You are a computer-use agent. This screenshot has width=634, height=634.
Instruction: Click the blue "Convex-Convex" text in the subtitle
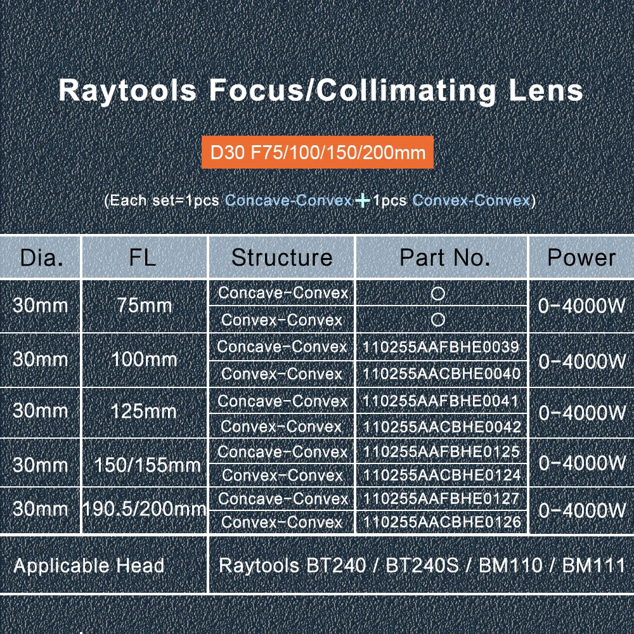471,200
